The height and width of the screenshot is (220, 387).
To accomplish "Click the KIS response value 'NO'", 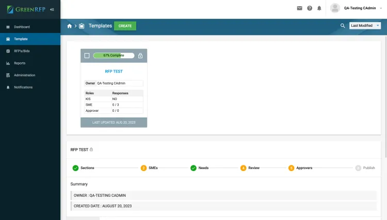I will [x=115, y=99].
